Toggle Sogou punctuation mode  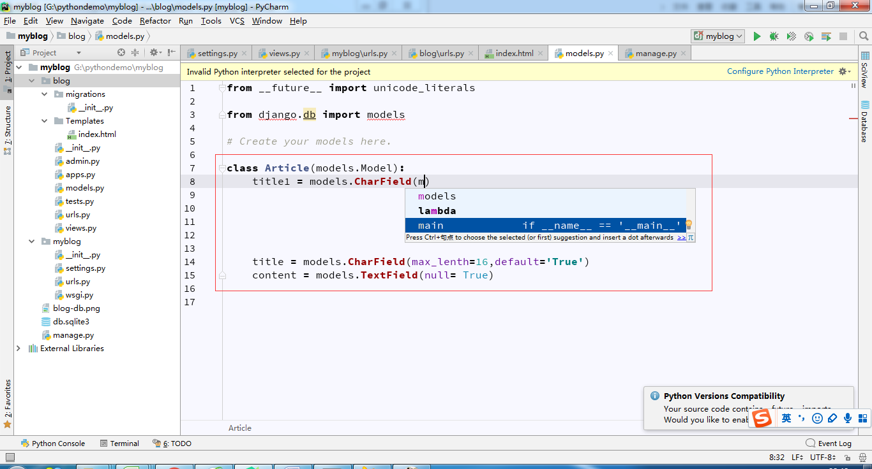pyautogui.click(x=802, y=418)
